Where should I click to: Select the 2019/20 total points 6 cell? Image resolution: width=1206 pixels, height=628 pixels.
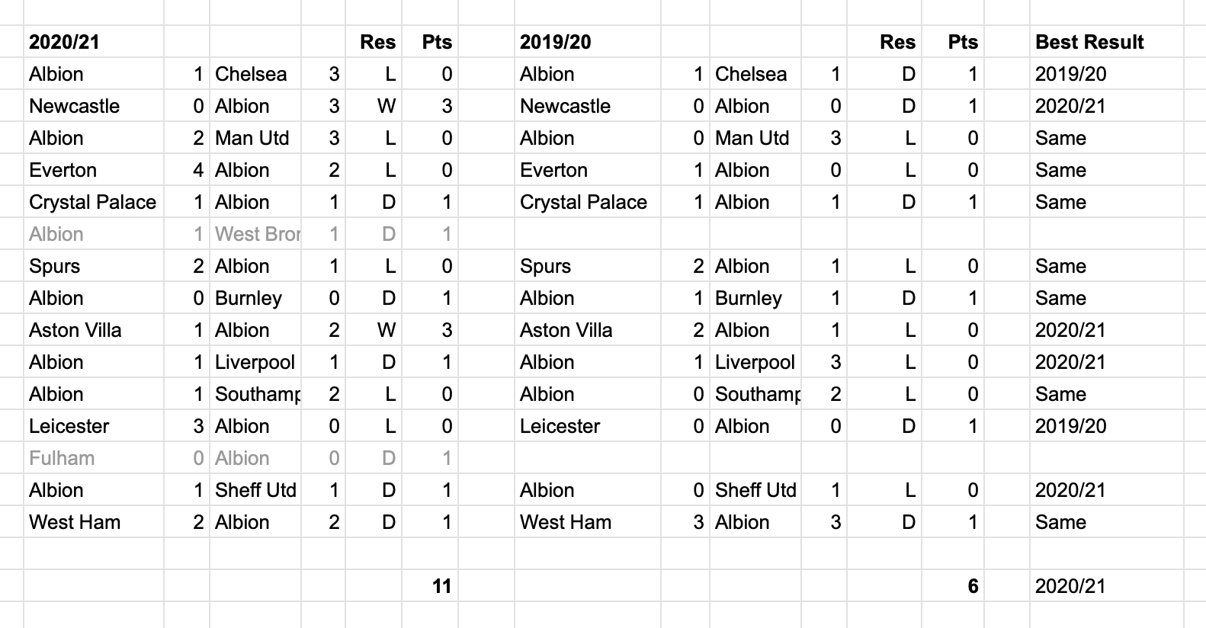[x=953, y=586]
